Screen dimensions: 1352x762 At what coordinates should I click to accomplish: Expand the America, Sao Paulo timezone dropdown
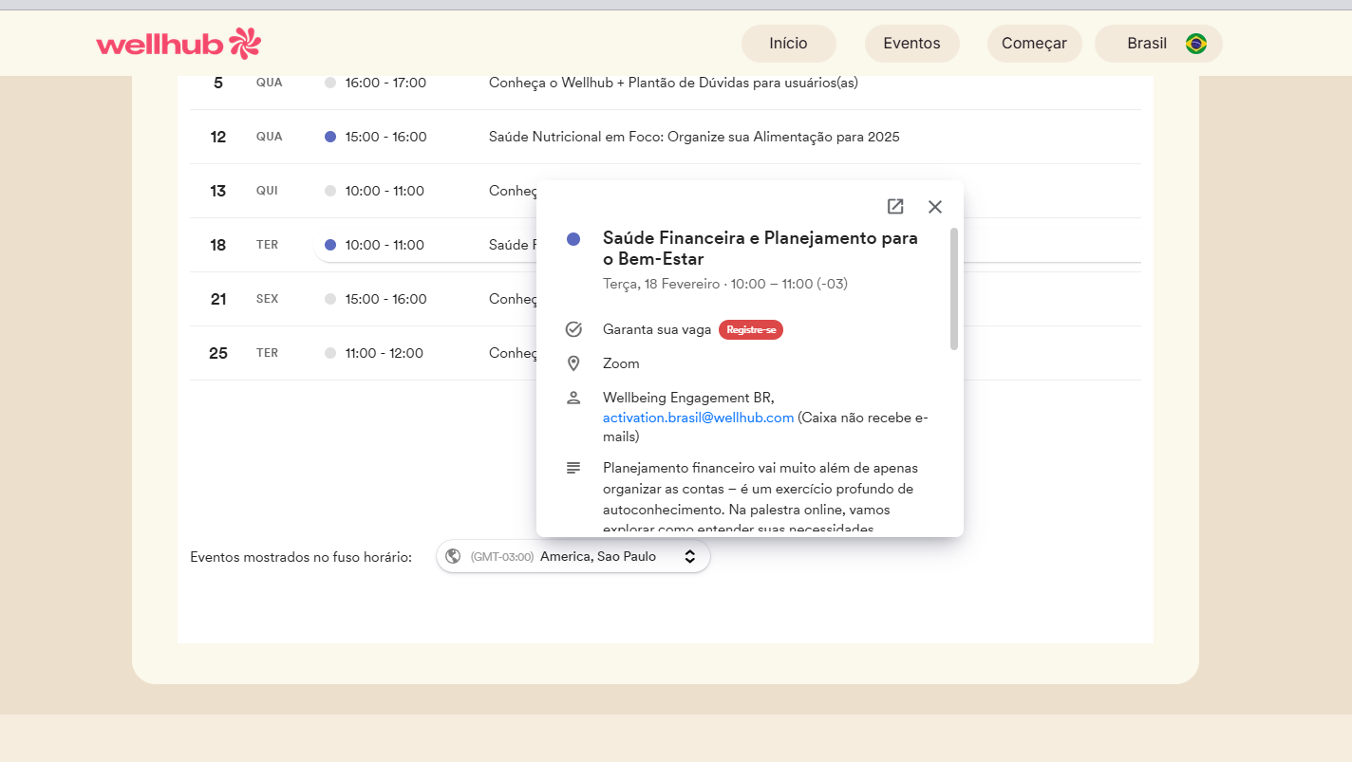597,557
